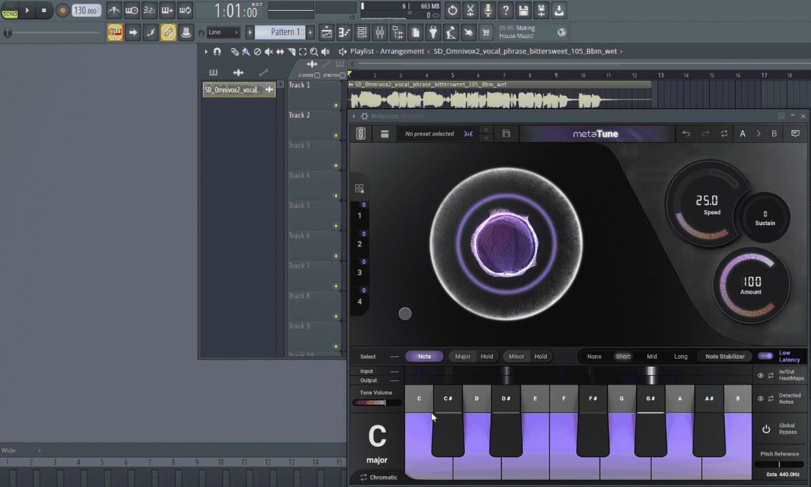Viewport: 811px width, 487px height.
Task: Click the render/export download icon
Action: (559, 10)
